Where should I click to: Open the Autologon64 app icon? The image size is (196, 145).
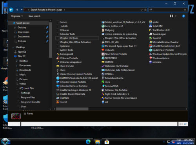click(58, 54)
